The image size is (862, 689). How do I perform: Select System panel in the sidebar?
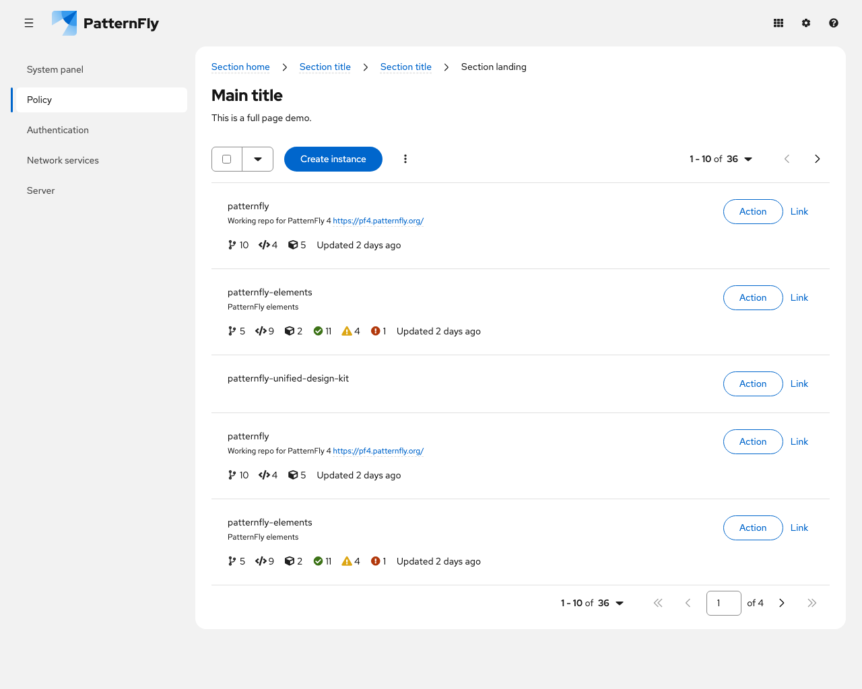pos(99,69)
